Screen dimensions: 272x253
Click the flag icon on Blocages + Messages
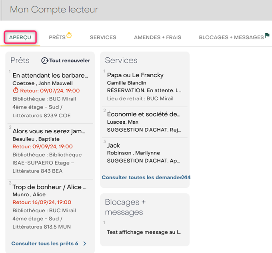point(267,35)
